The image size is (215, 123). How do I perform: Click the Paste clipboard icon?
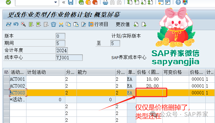click(76, 25)
